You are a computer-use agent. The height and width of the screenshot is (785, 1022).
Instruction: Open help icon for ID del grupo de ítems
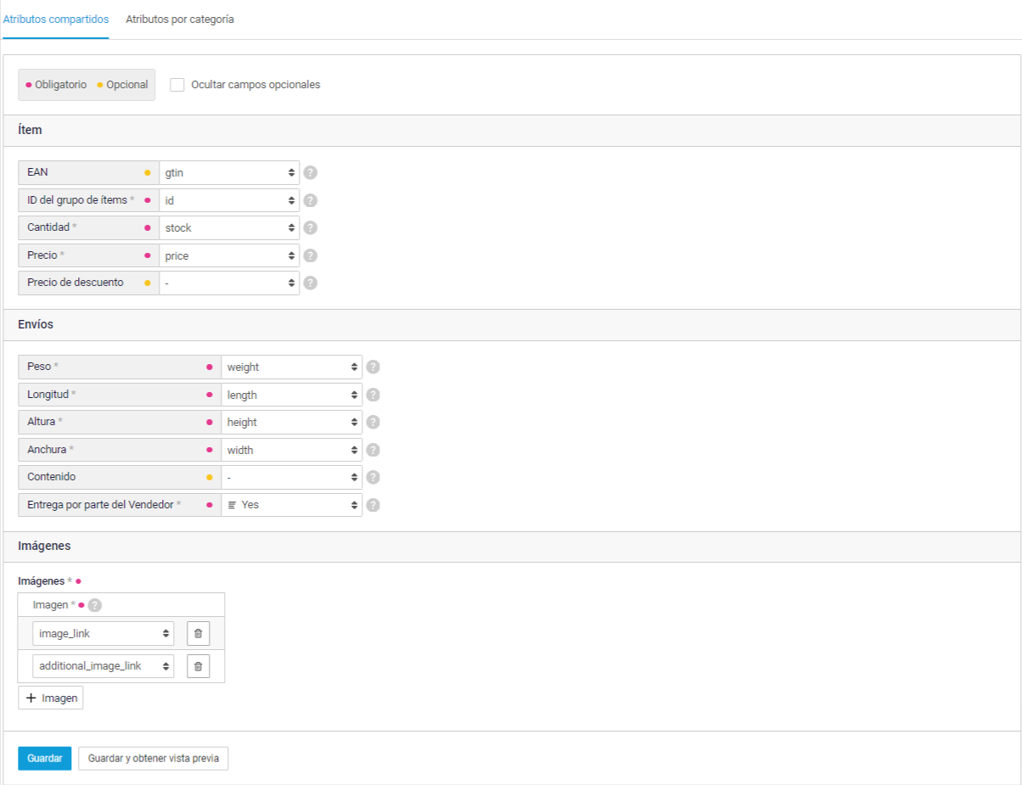(x=311, y=200)
